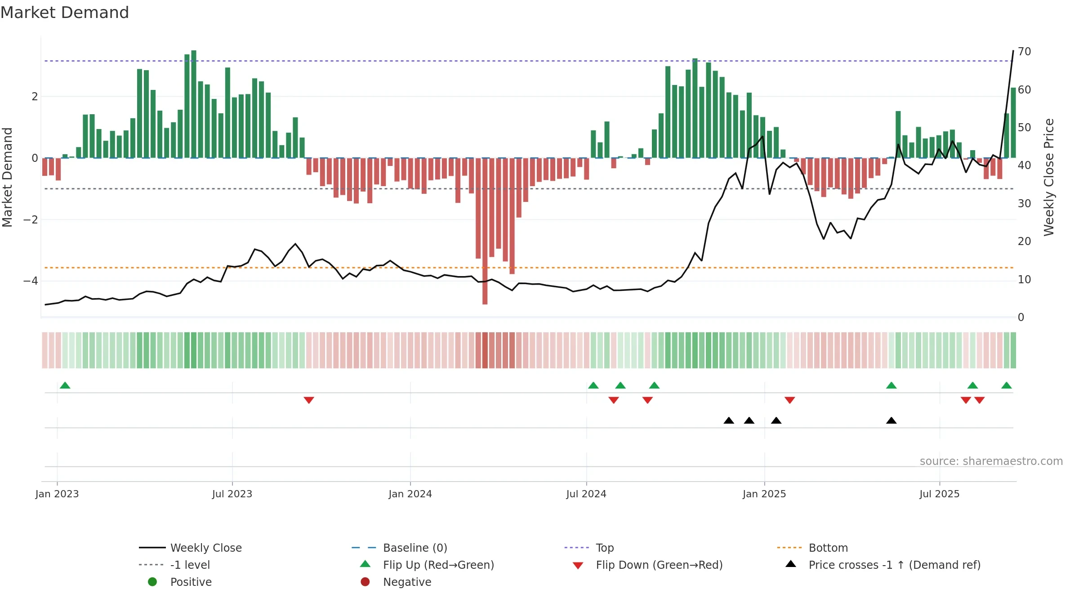Click the '30' tick on the price axis
1079x607 pixels.
click(x=1025, y=203)
